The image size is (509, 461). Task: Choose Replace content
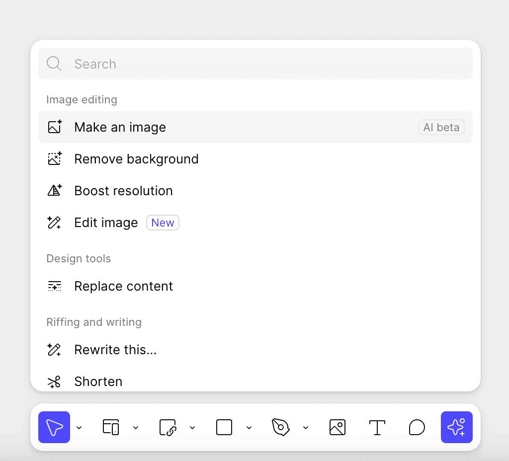255,286
